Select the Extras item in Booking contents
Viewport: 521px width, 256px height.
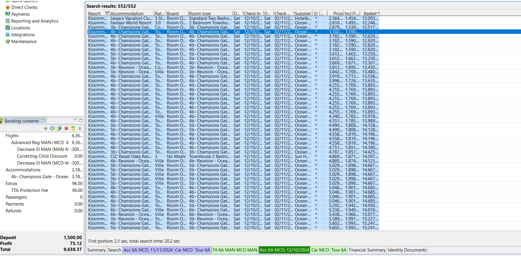coord(12,184)
